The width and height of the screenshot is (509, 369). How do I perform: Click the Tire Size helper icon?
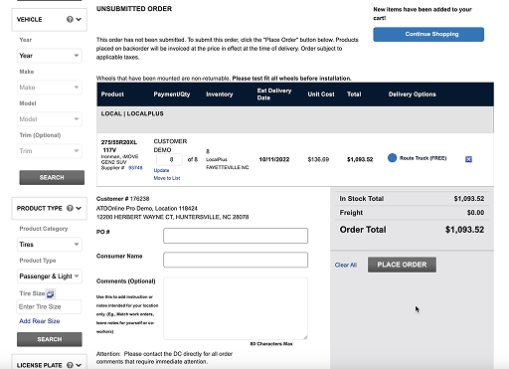point(50,293)
